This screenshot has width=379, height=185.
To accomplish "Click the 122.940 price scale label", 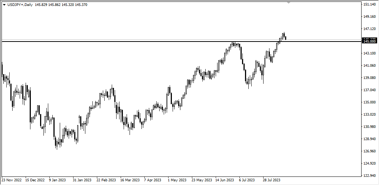I will (x=370, y=176).
